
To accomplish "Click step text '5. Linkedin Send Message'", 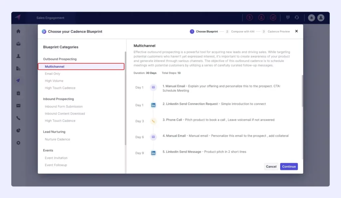I will [182, 152].
